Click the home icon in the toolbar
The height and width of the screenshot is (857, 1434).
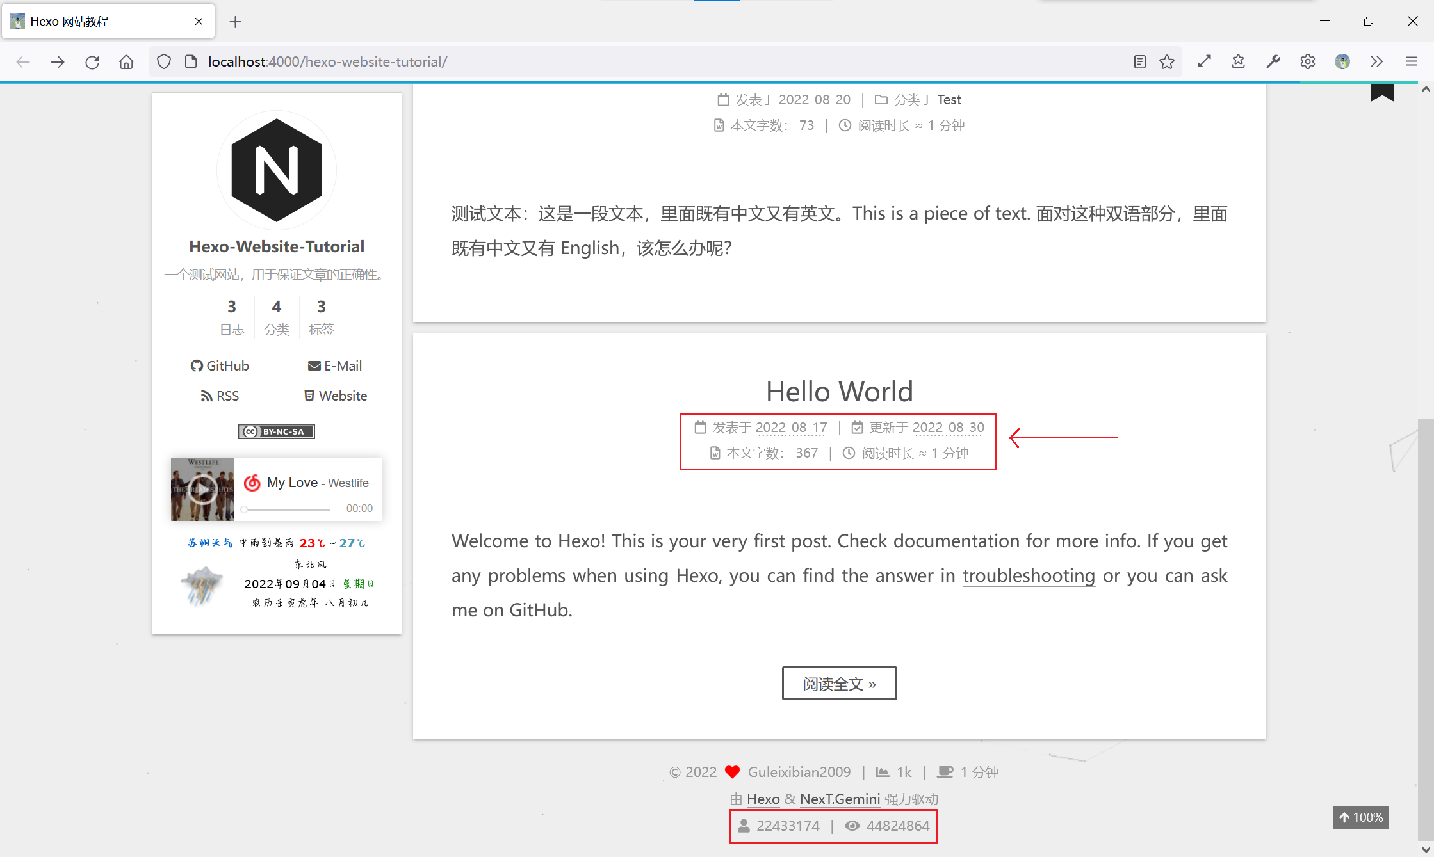coord(126,62)
